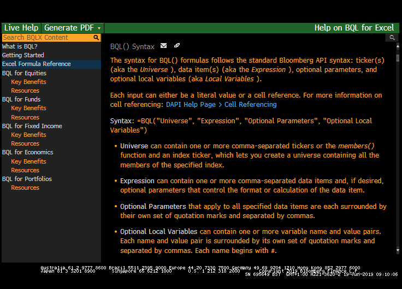Image resolution: width=402 pixels, height=289 pixels.
Task: Click the 'Optional Local Variables' bullet term
Action: (x=159, y=231)
